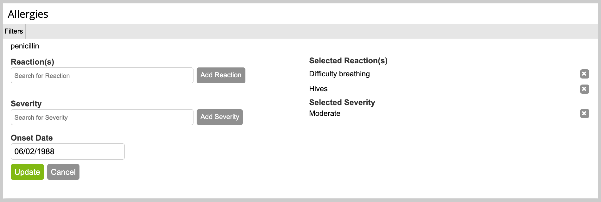Click the Difficulty breathing reaction entry

coord(339,74)
